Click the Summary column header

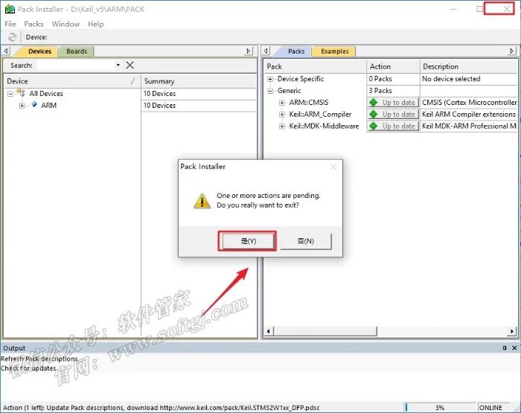click(x=199, y=81)
